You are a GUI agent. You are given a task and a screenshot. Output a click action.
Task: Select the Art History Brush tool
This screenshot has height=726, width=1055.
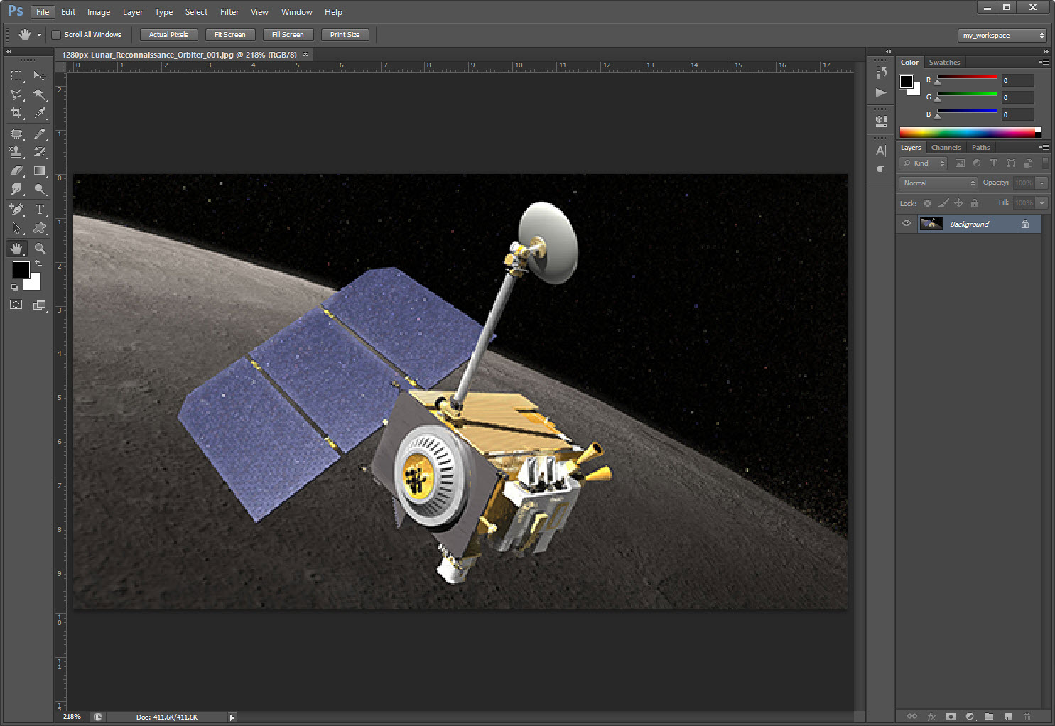(40, 152)
